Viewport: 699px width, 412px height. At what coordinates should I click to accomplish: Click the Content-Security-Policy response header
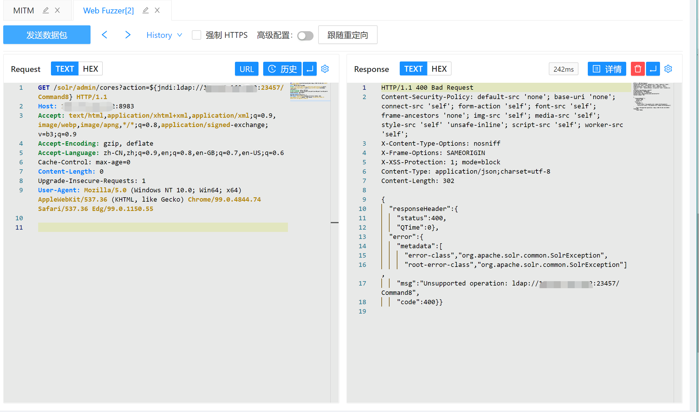502,116
